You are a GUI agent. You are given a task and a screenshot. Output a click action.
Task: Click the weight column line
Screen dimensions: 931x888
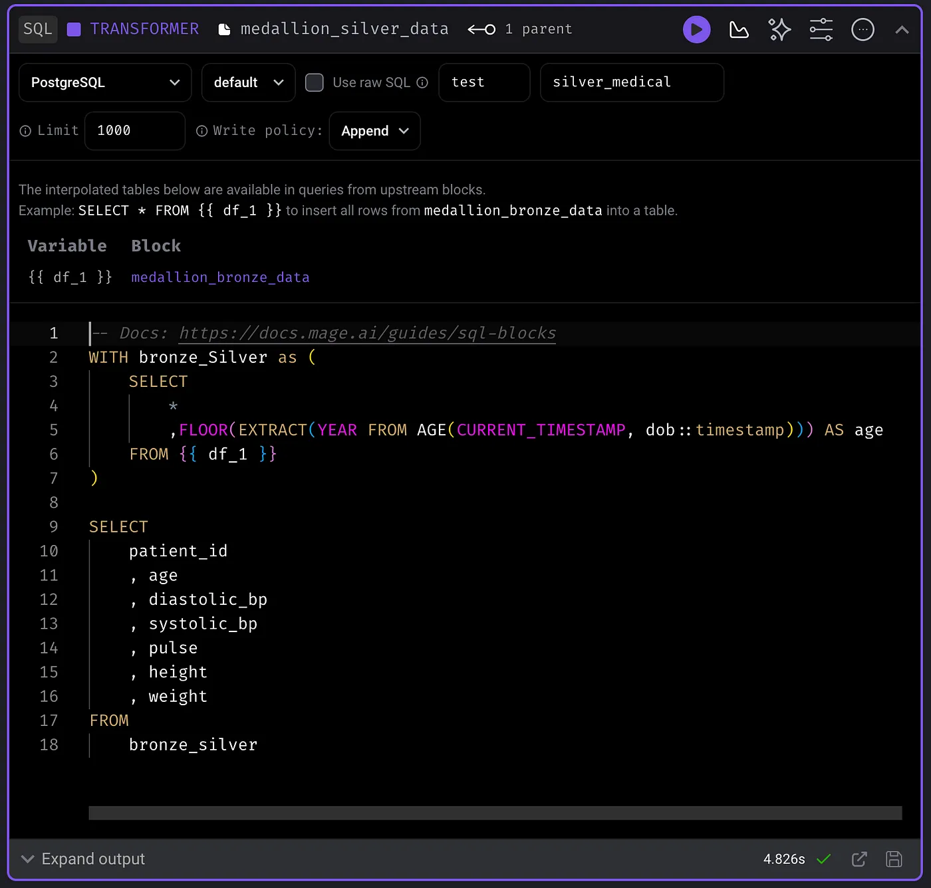click(168, 696)
